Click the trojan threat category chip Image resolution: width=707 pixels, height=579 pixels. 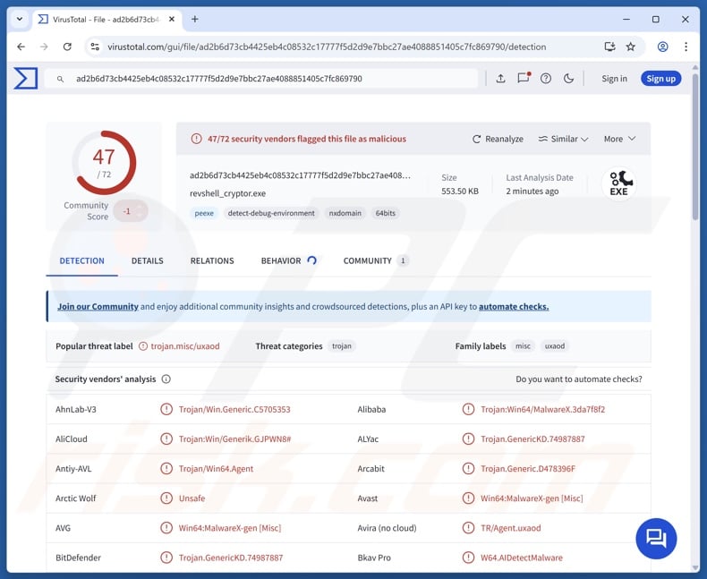coord(342,346)
